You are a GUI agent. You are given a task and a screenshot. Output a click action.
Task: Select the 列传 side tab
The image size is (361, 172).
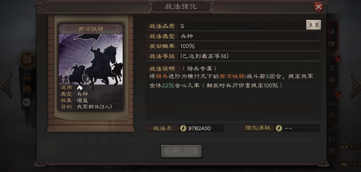(x=332, y=145)
